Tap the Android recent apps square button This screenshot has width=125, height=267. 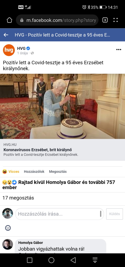click(x=30, y=260)
